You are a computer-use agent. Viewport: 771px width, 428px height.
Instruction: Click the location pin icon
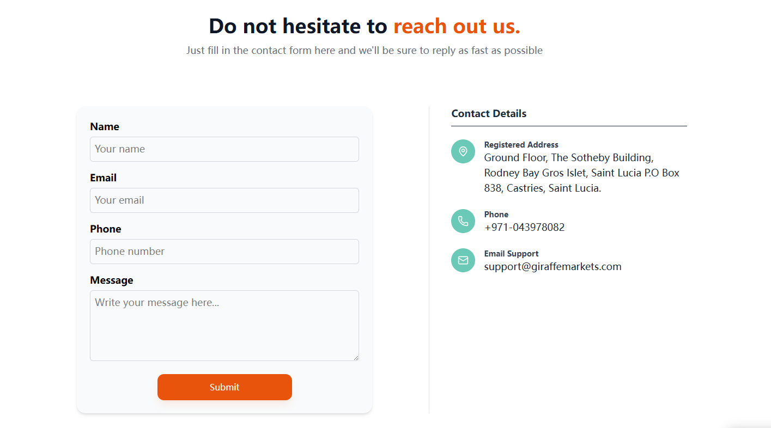463,151
